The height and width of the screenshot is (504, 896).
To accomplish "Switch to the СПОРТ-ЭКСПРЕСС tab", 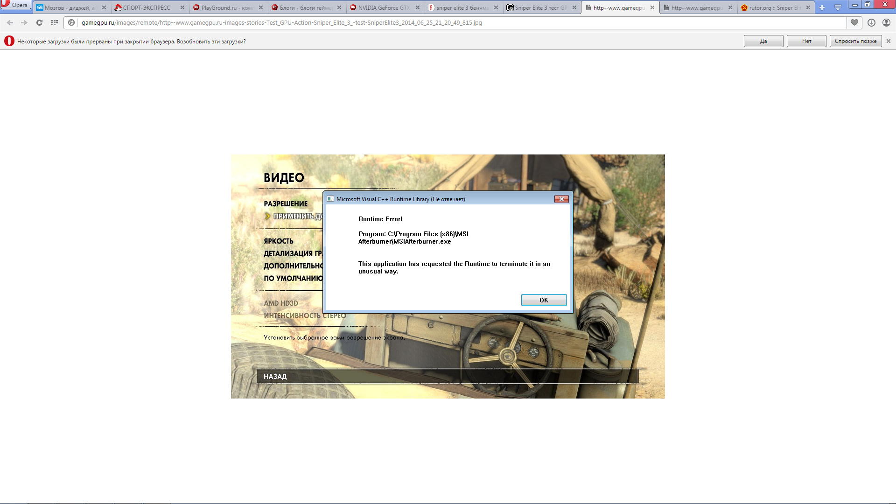I will (147, 7).
